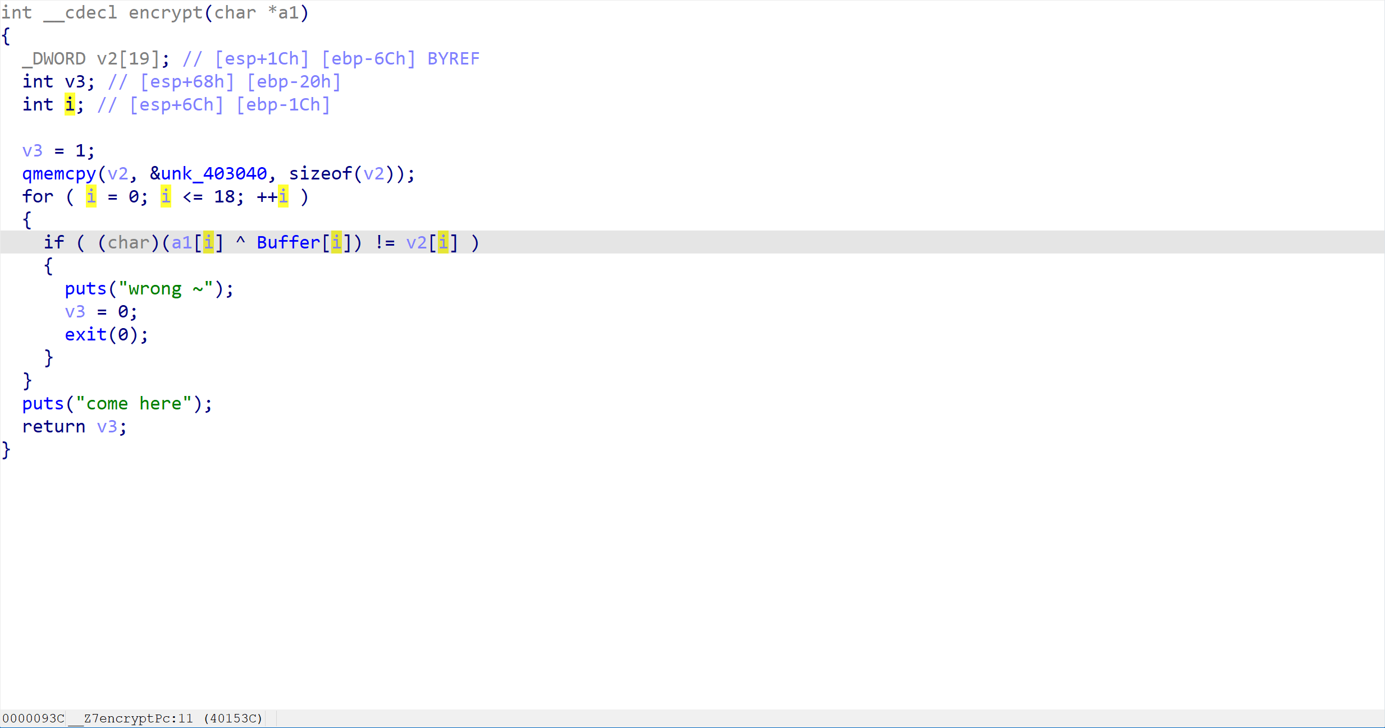This screenshot has width=1385, height=728.
Task: Click v3 in "v3 = 1" assignment
Action: [x=32, y=150]
